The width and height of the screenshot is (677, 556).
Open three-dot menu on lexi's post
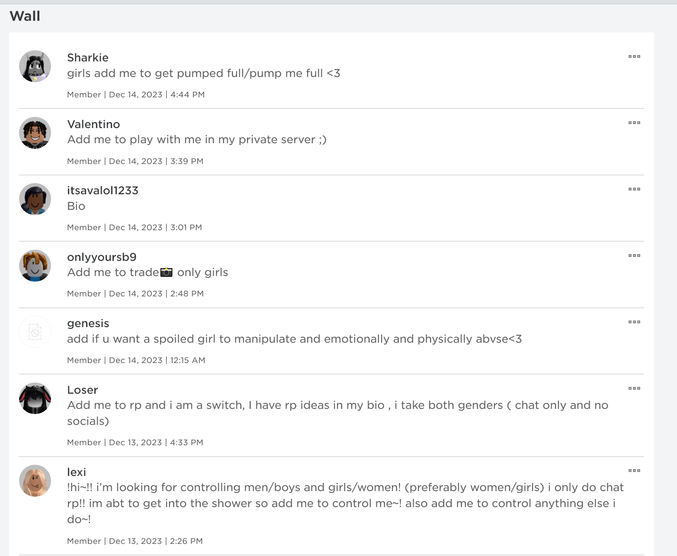point(634,471)
